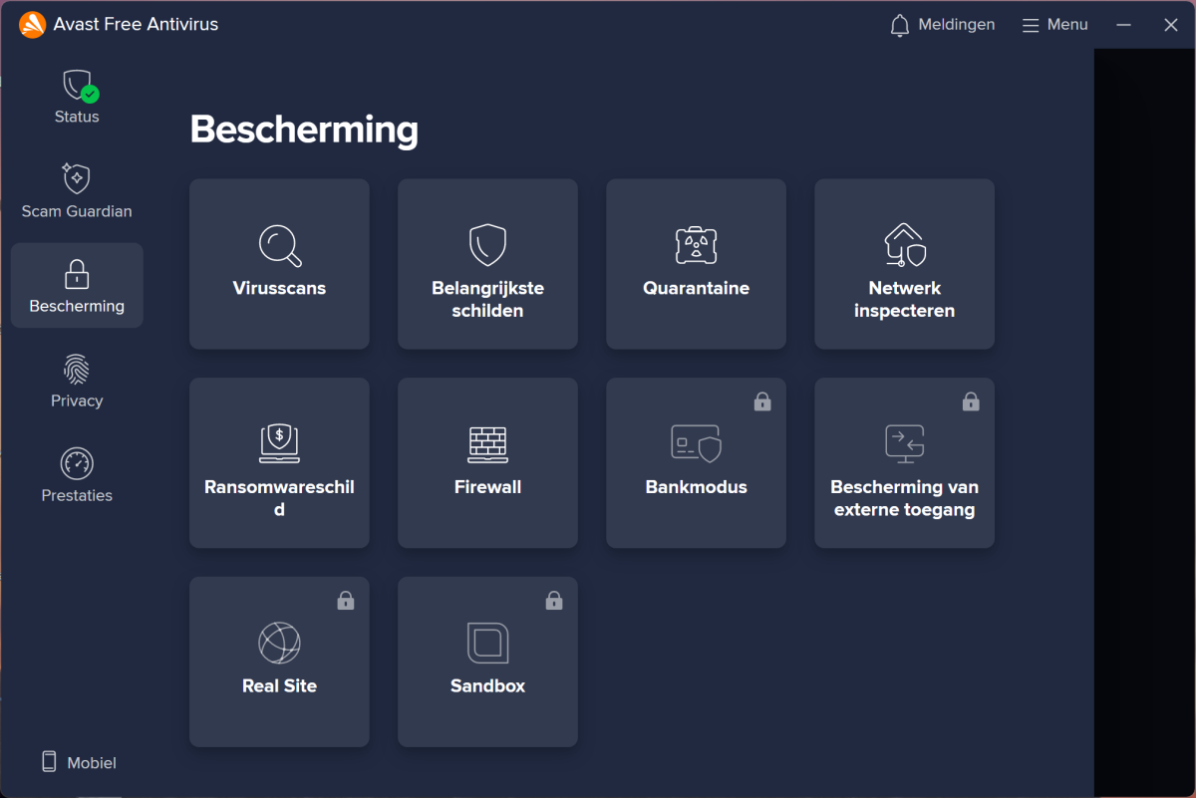Switch to the Status sidebar tab
1196x798 pixels.
pyautogui.click(x=77, y=97)
